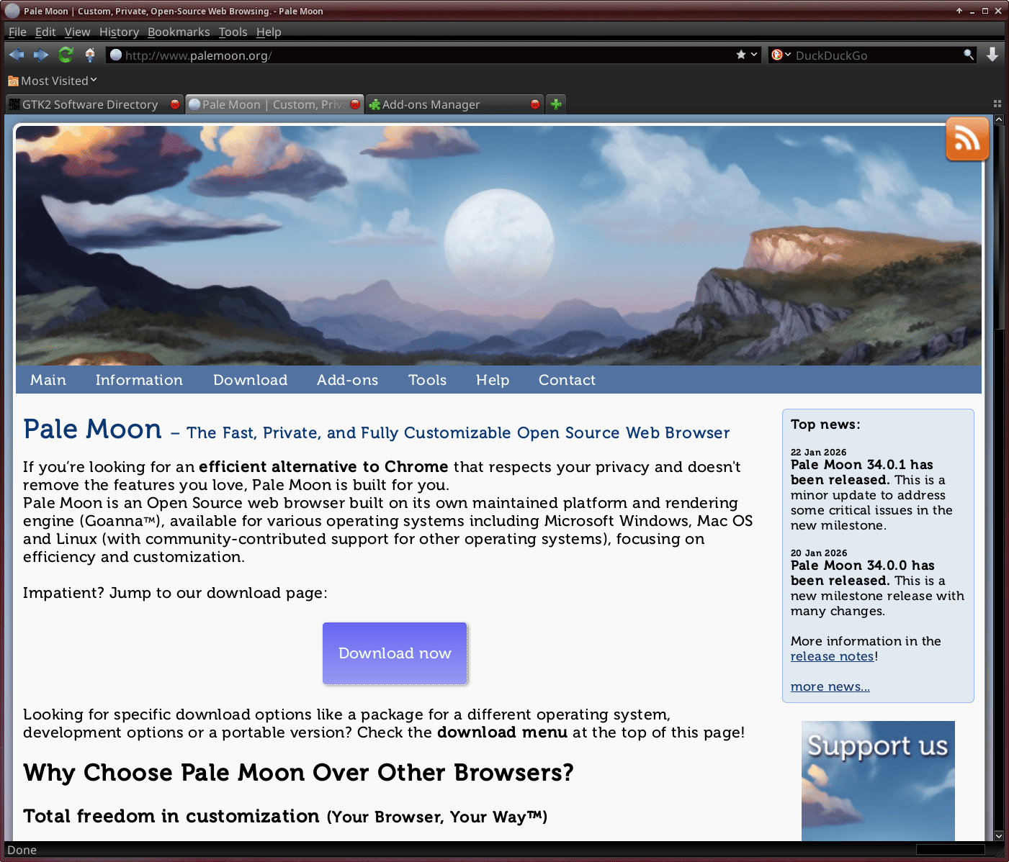Click the Back arrow in the navigation toolbar
The image size is (1009, 862).
pyautogui.click(x=17, y=55)
